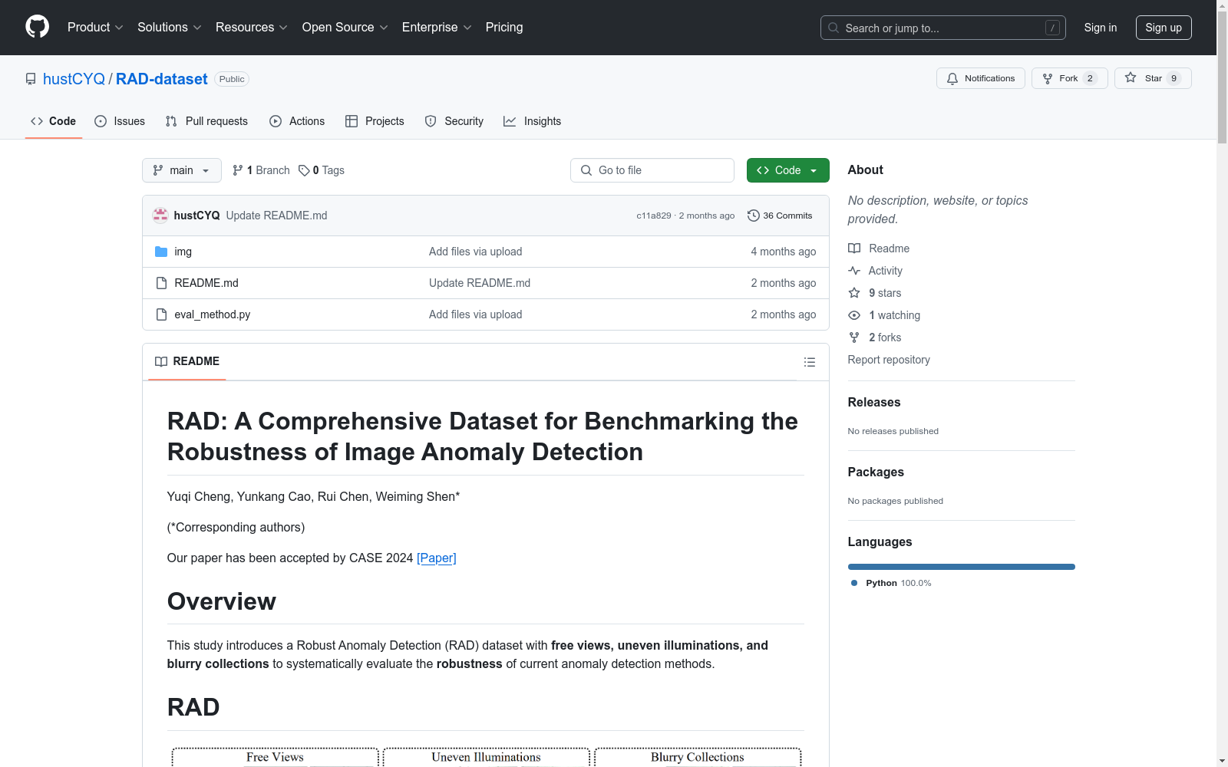Switch to the Security tab

pos(454,121)
